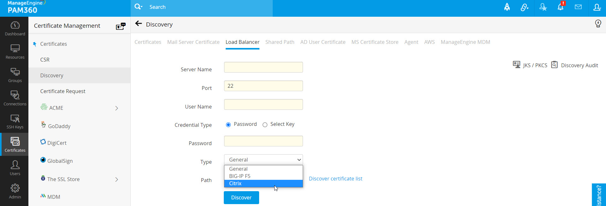Click the SSL Store logo icon
Image resolution: width=606 pixels, height=206 pixels.
[43, 178]
